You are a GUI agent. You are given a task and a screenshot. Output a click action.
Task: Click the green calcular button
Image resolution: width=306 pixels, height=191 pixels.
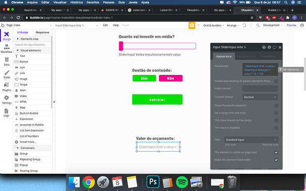click(x=157, y=100)
